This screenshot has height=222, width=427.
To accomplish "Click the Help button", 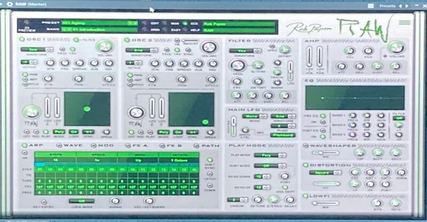I will point(185,29).
